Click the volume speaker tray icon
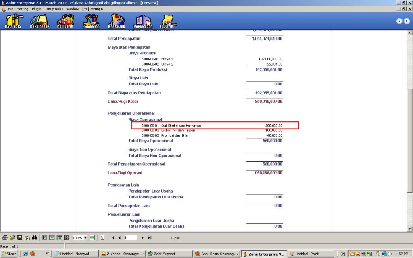The image size is (413, 258). click(390, 254)
